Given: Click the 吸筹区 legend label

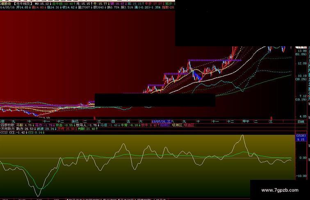Looking at the screenshot, I should pyautogui.click(x=177, y=125).
